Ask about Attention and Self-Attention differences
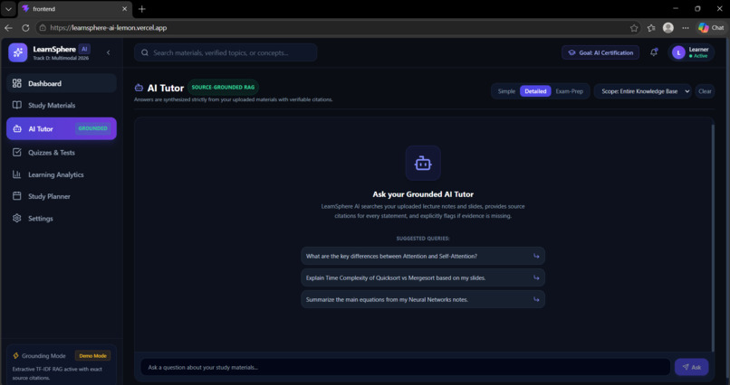730x385 pixels. tap(423, 256)
